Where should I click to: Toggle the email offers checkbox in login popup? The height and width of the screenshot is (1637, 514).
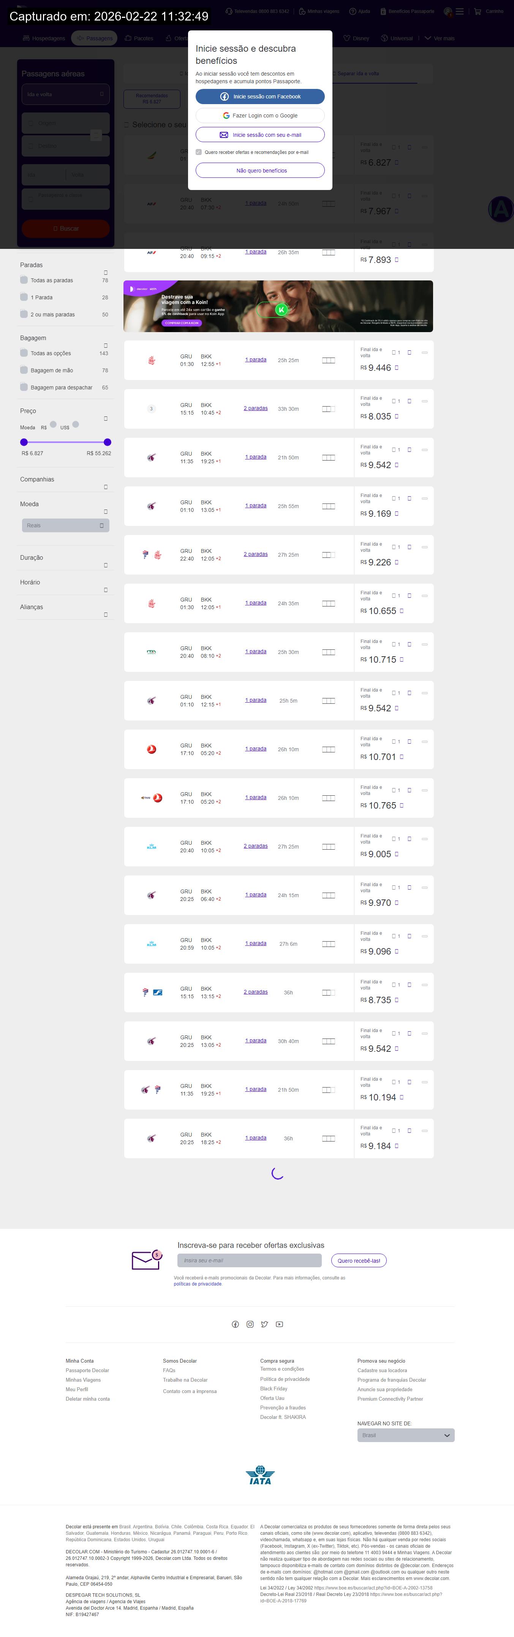pyautogui.click(x=199, y=152)
